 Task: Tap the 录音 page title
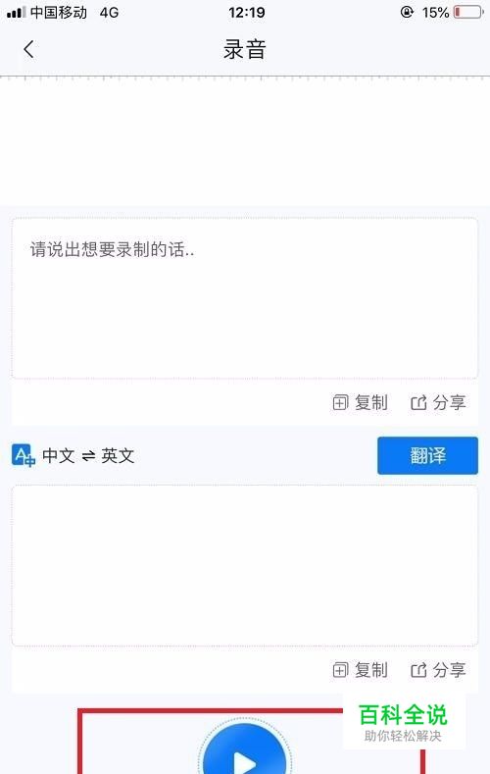tap(244, 49)
